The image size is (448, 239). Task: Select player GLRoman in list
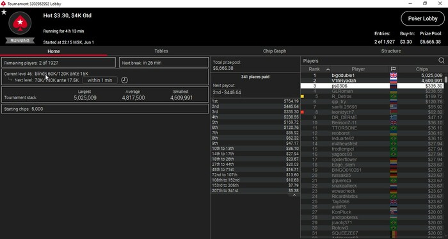[372, 91]
